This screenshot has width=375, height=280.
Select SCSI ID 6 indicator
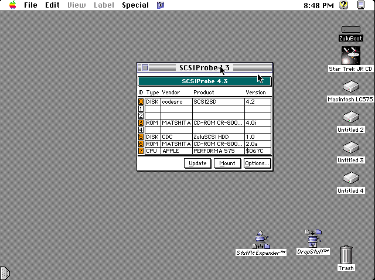(x=141, y=144)
